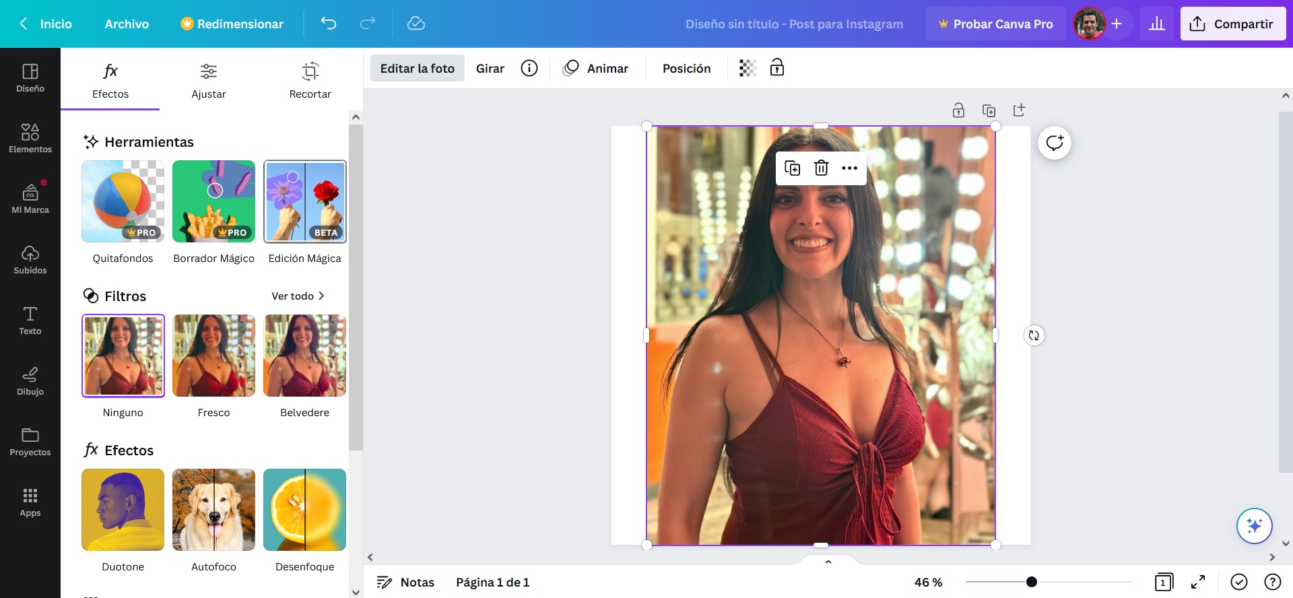Switch to the Efectos tab

(x=110, y=80)
